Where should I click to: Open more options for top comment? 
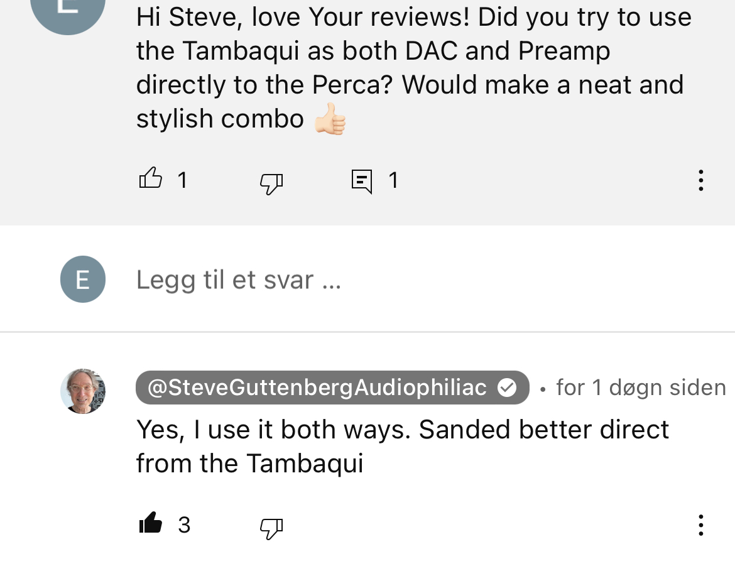click(700, 181)
